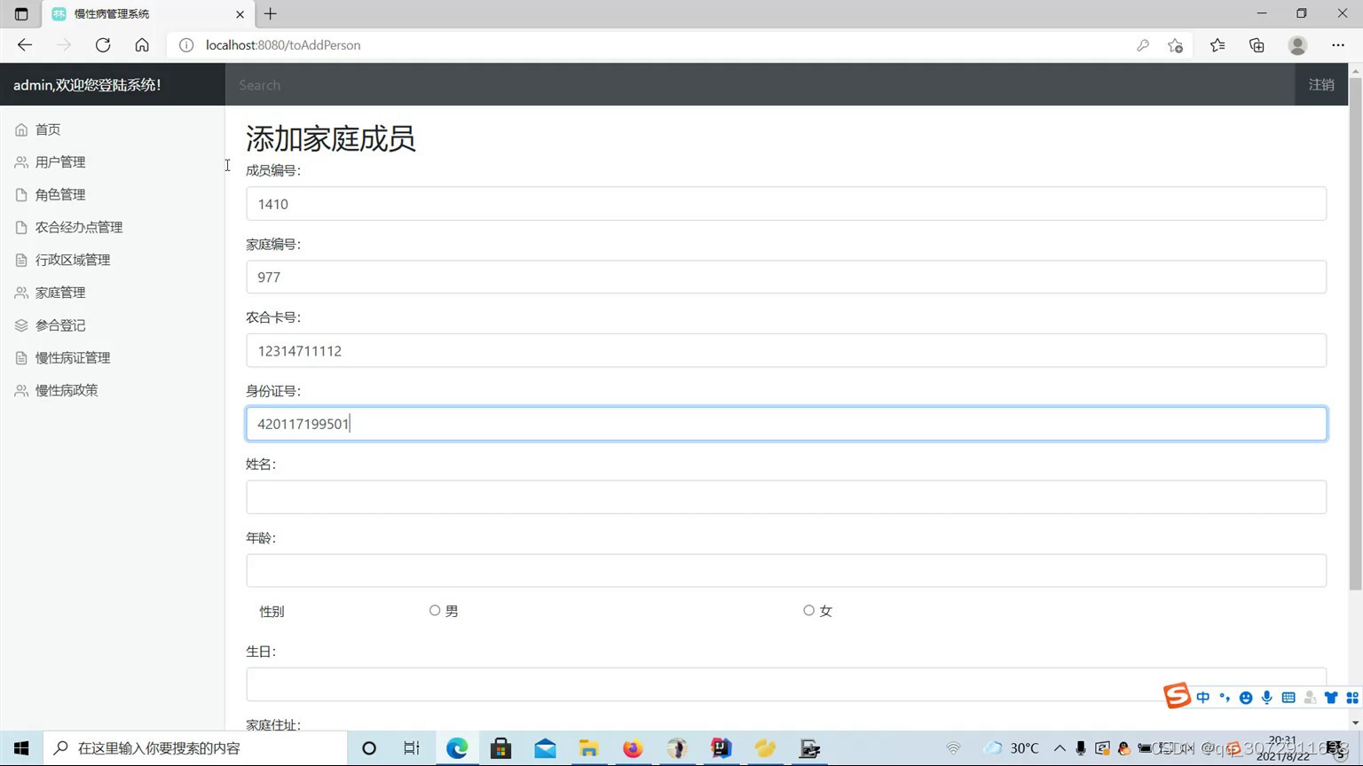Viewport: 1363px width, 766px height.
Task: Open the soft keyboard icon on Sogou bar
Action: [x=1288, y=698]
